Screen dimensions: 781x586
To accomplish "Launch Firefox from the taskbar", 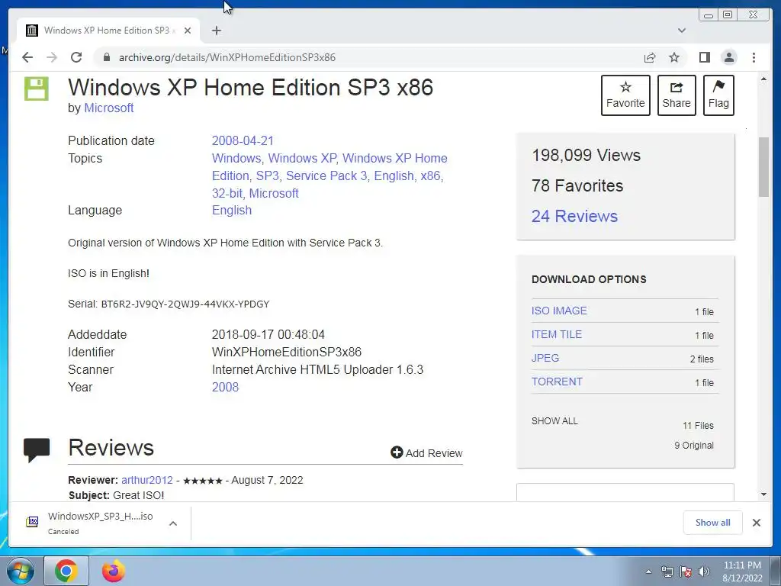I will tap(114, 571).
